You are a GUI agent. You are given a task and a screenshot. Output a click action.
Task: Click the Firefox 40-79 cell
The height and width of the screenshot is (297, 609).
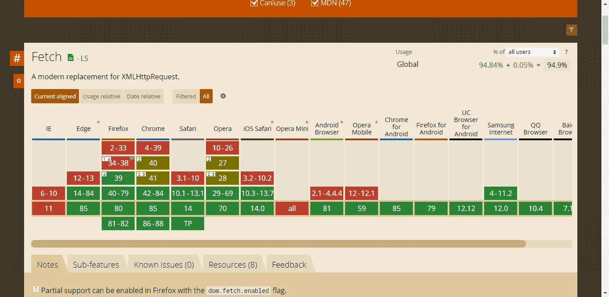[x=118, y=194]
